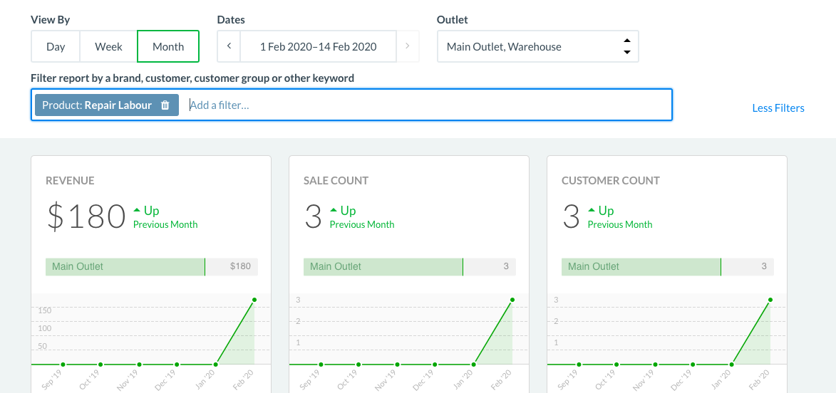Click the Main Outlet bar in Customer Count card
Screen dimensions: 836x393
pyautogui.click(x=668, y=266)
